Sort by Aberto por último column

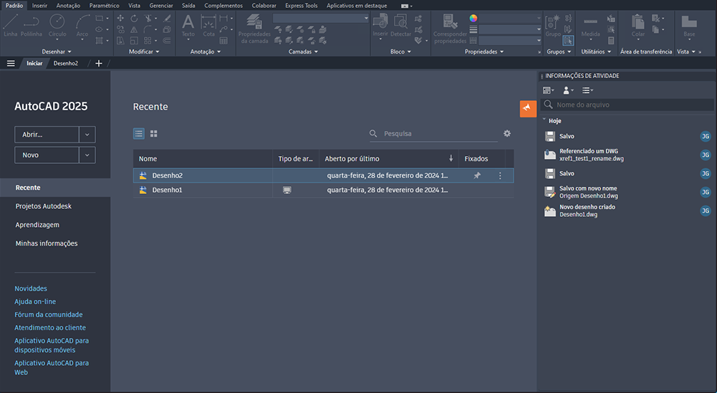pos(389,159)
